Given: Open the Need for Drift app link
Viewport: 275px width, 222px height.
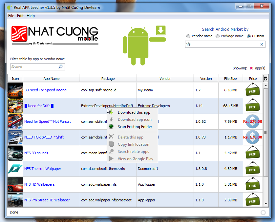Looking at the screenshot, I should pyautogui.click(x=39, y=106).
